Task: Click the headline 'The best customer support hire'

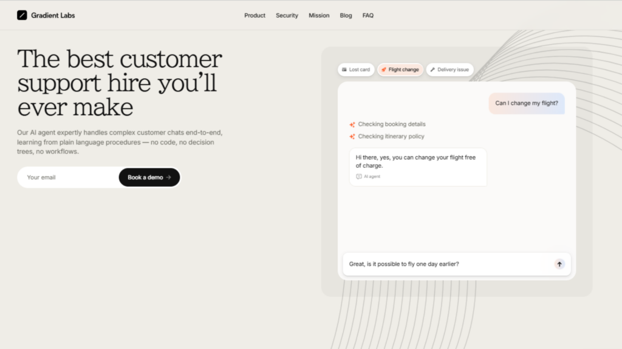Action: [x=120, y=82]
